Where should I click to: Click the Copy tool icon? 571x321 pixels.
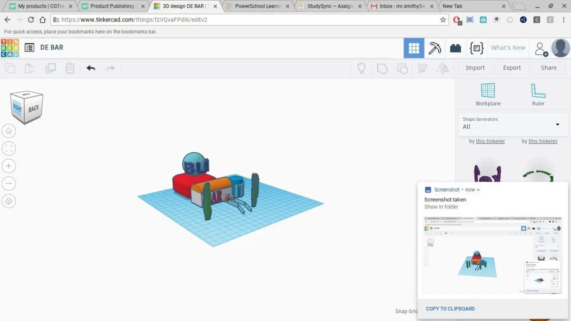tap(10, 68)
